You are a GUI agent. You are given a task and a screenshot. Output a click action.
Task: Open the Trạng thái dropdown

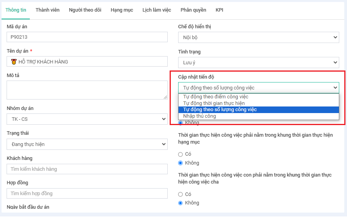pyautogui.click(x=87, y=144)
